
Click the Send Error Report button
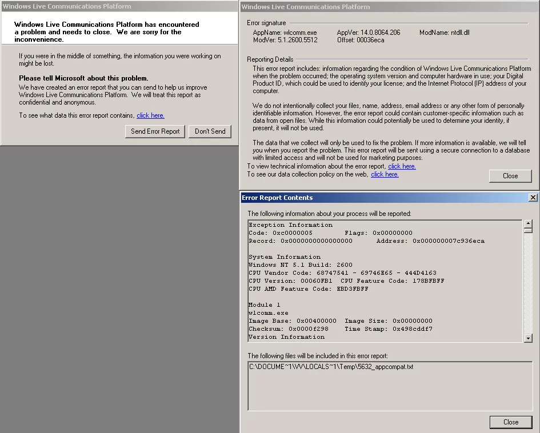155,131
